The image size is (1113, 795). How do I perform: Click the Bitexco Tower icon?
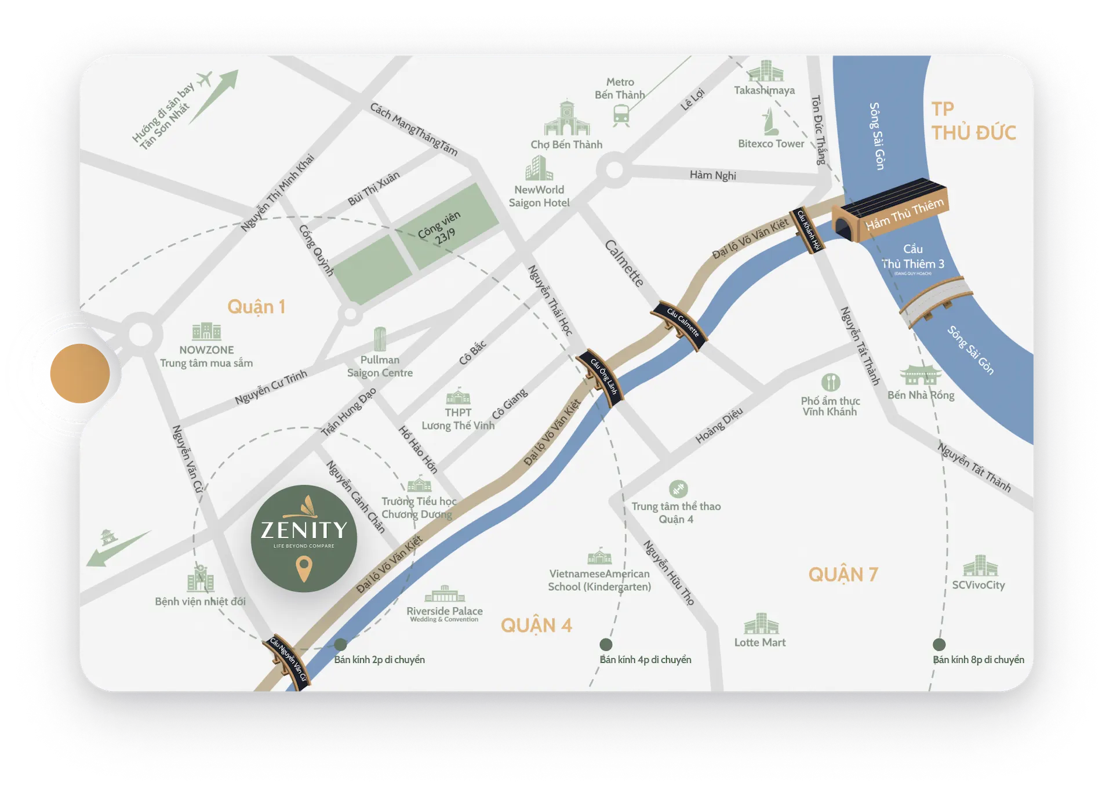770,121
